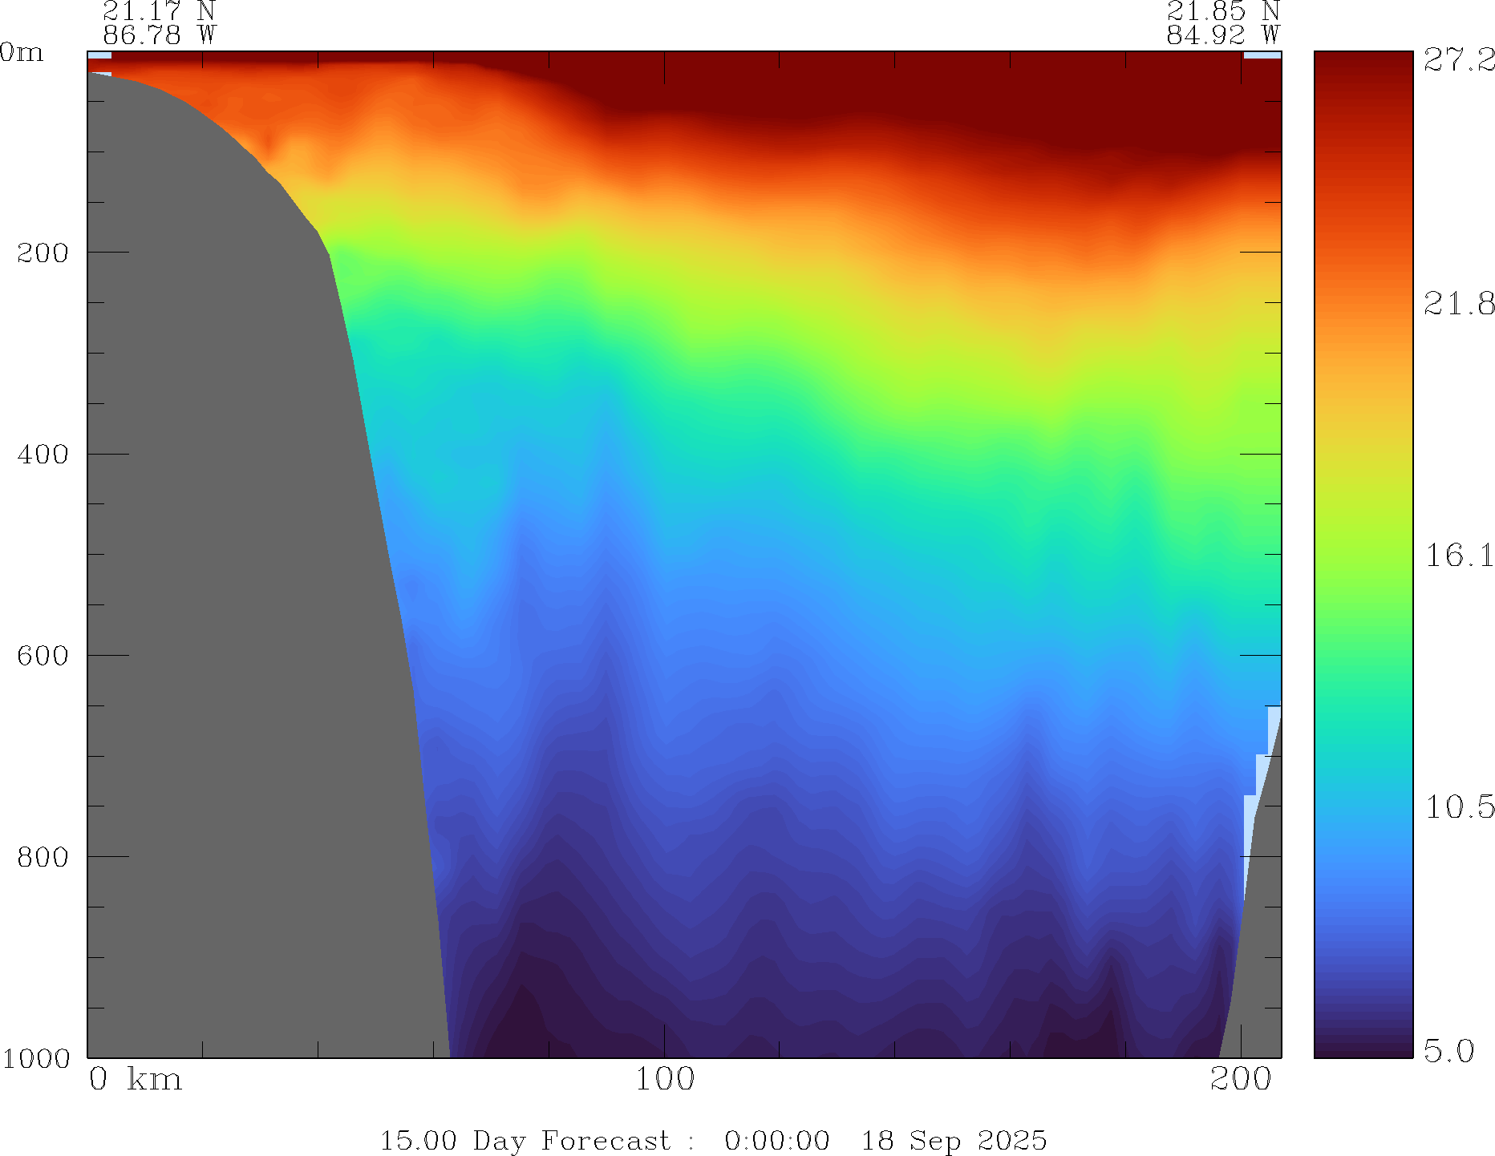Click the 84.92 W end longitude text
Image resolution: width=1495 pixels, height=1156 pixels.
tap(1222, 35)
